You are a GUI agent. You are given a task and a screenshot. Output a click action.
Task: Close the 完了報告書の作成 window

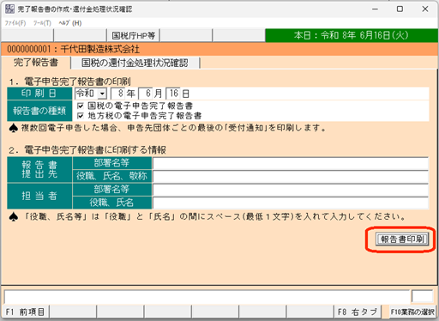tap(425, 9)
